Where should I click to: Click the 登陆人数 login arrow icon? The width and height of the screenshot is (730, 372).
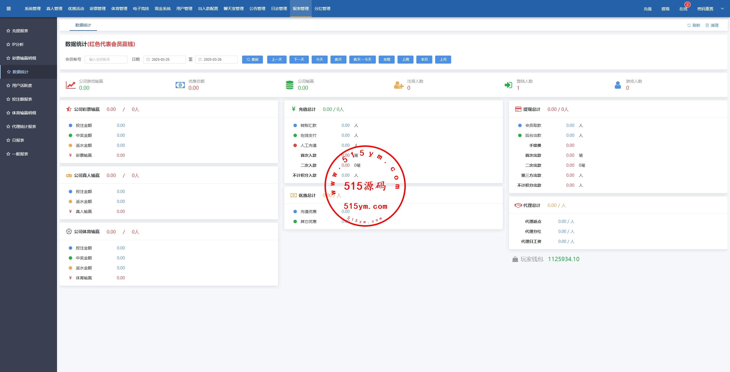point(508,85)
